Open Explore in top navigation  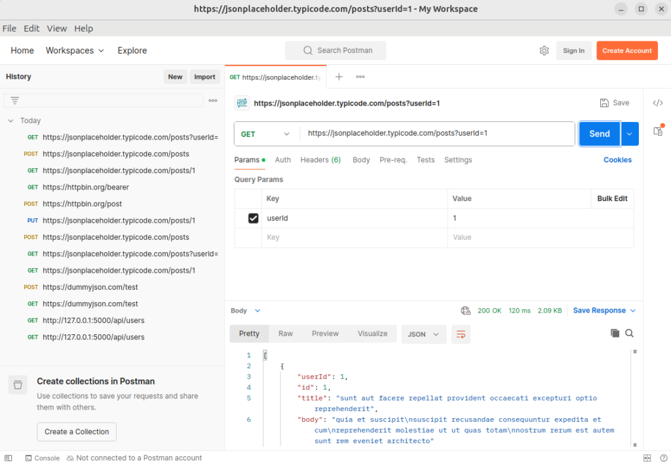tap(132, 50)
